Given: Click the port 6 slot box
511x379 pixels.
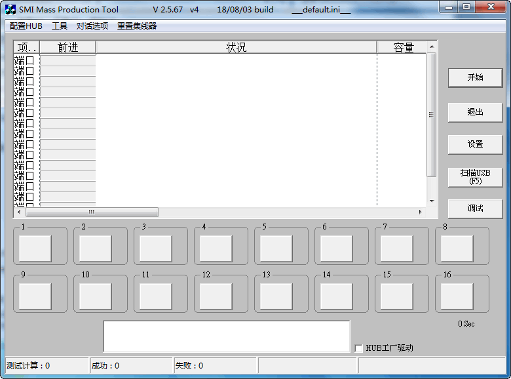Looking at the screenshot, I should [337, 249].
